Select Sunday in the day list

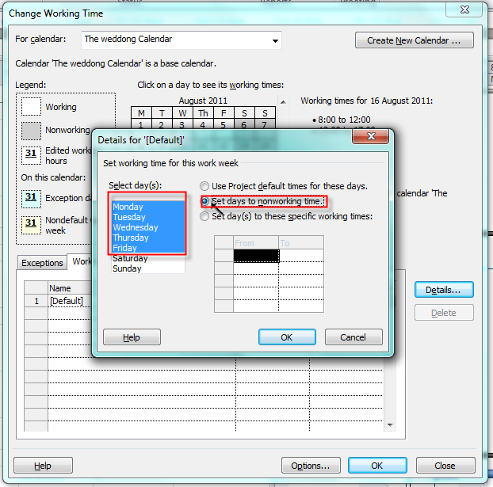tap(127, 268)
